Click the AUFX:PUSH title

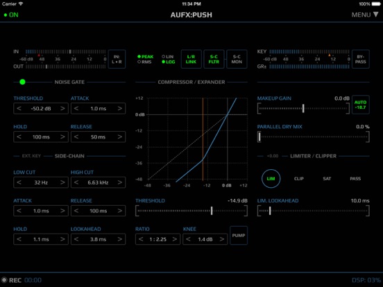[x=191, y=15]
